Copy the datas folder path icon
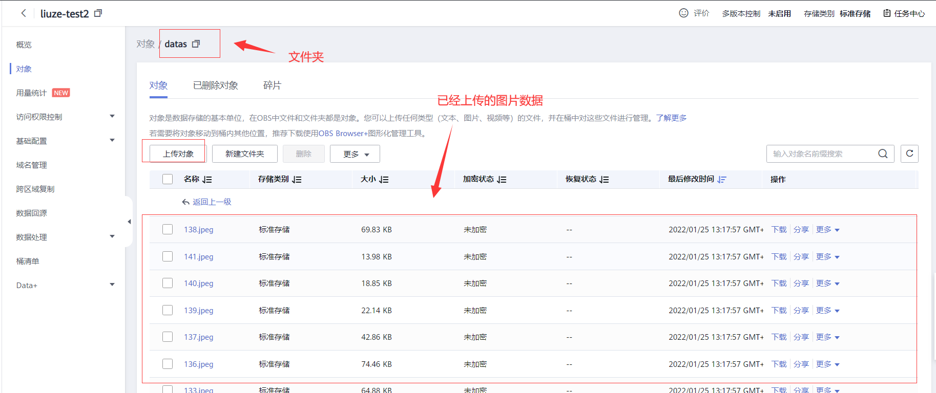Viewport: 936px width, 393px height. [x=196, y=44]
